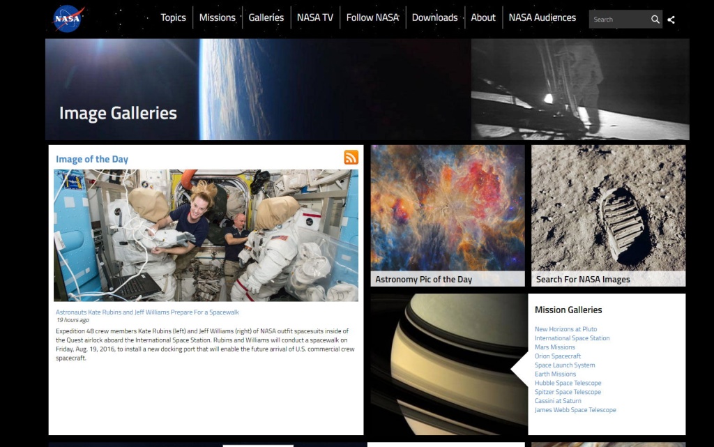Click the NASA logo icon
This screenshot has width=714, height=447.
(68, 19)
